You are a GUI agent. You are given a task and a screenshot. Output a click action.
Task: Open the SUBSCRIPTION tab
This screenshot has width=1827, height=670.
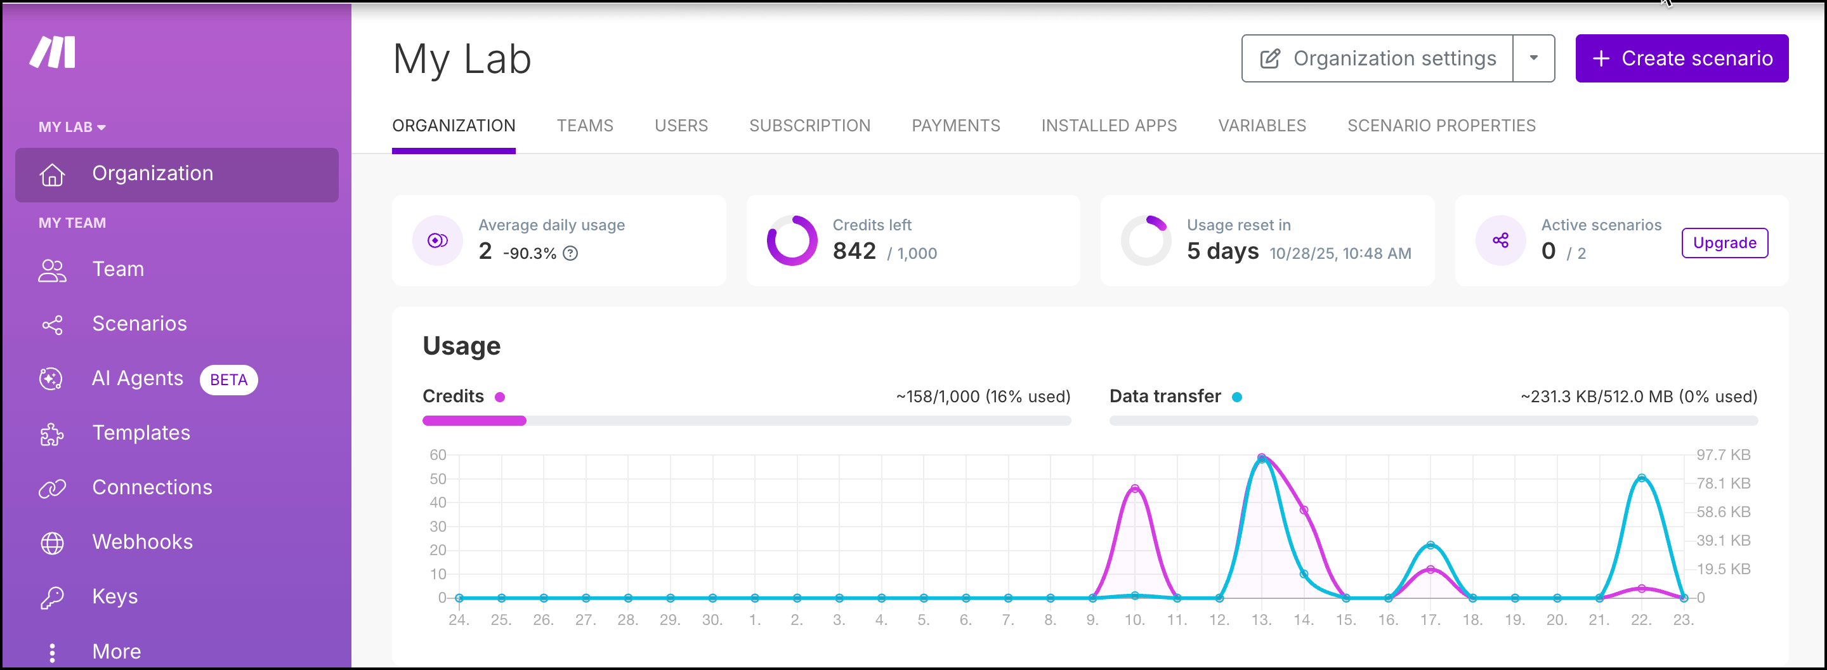tap(809, 126)
